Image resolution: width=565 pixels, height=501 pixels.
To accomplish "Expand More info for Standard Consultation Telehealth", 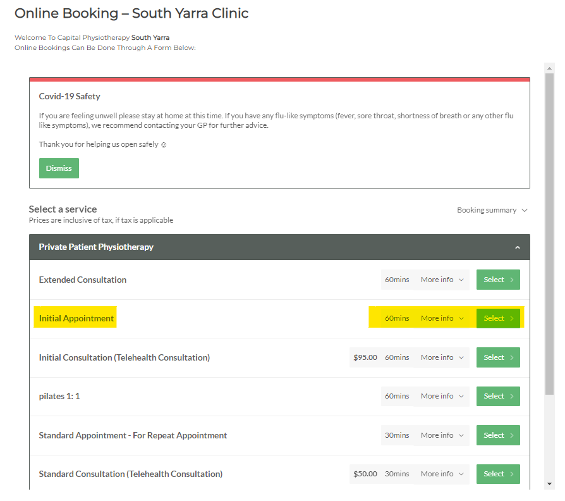I will [x=442, y=473].
